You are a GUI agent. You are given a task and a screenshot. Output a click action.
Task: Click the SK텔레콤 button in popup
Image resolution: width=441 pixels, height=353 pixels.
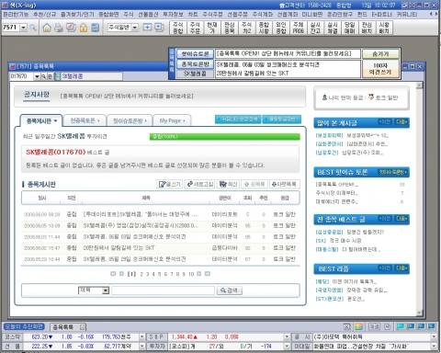coord(195,74)
